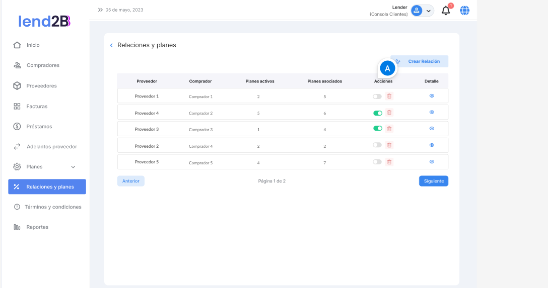This screenshot has width=548, height=288.
Task: Go to Préstamos in the sidebar
Action: click(x=39, y=126)
